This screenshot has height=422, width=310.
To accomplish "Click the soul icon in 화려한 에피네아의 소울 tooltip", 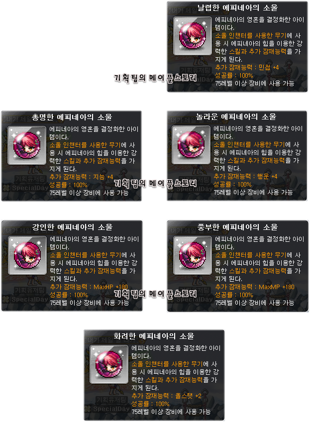I will (x=108, y=364).
